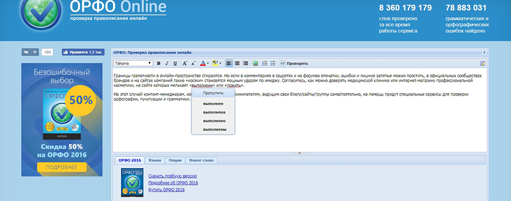The width and height of the screenshot is (511, 201).
Task: Click the yellow ПОДРОБНЕЕ banner button
Action: (x=61, y=167)
